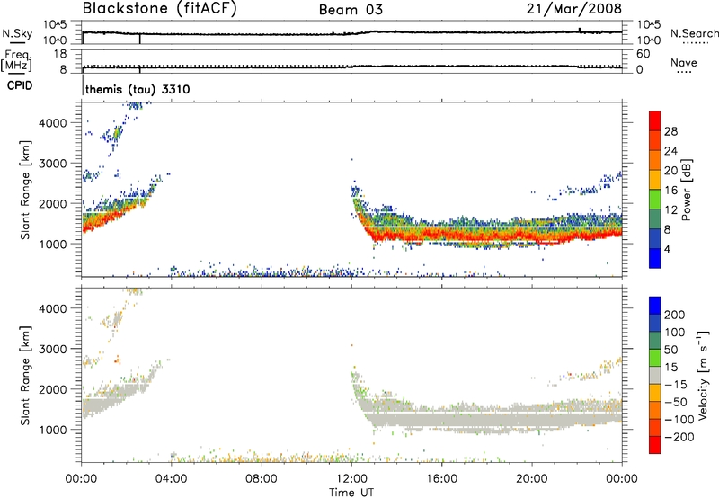
Task: Pick the gray segment of velocity colorbar
Action: (x=655, y=375)
